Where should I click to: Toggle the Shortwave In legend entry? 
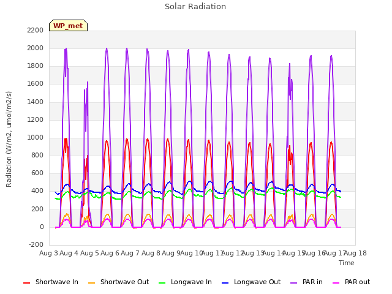pos(51,282)
